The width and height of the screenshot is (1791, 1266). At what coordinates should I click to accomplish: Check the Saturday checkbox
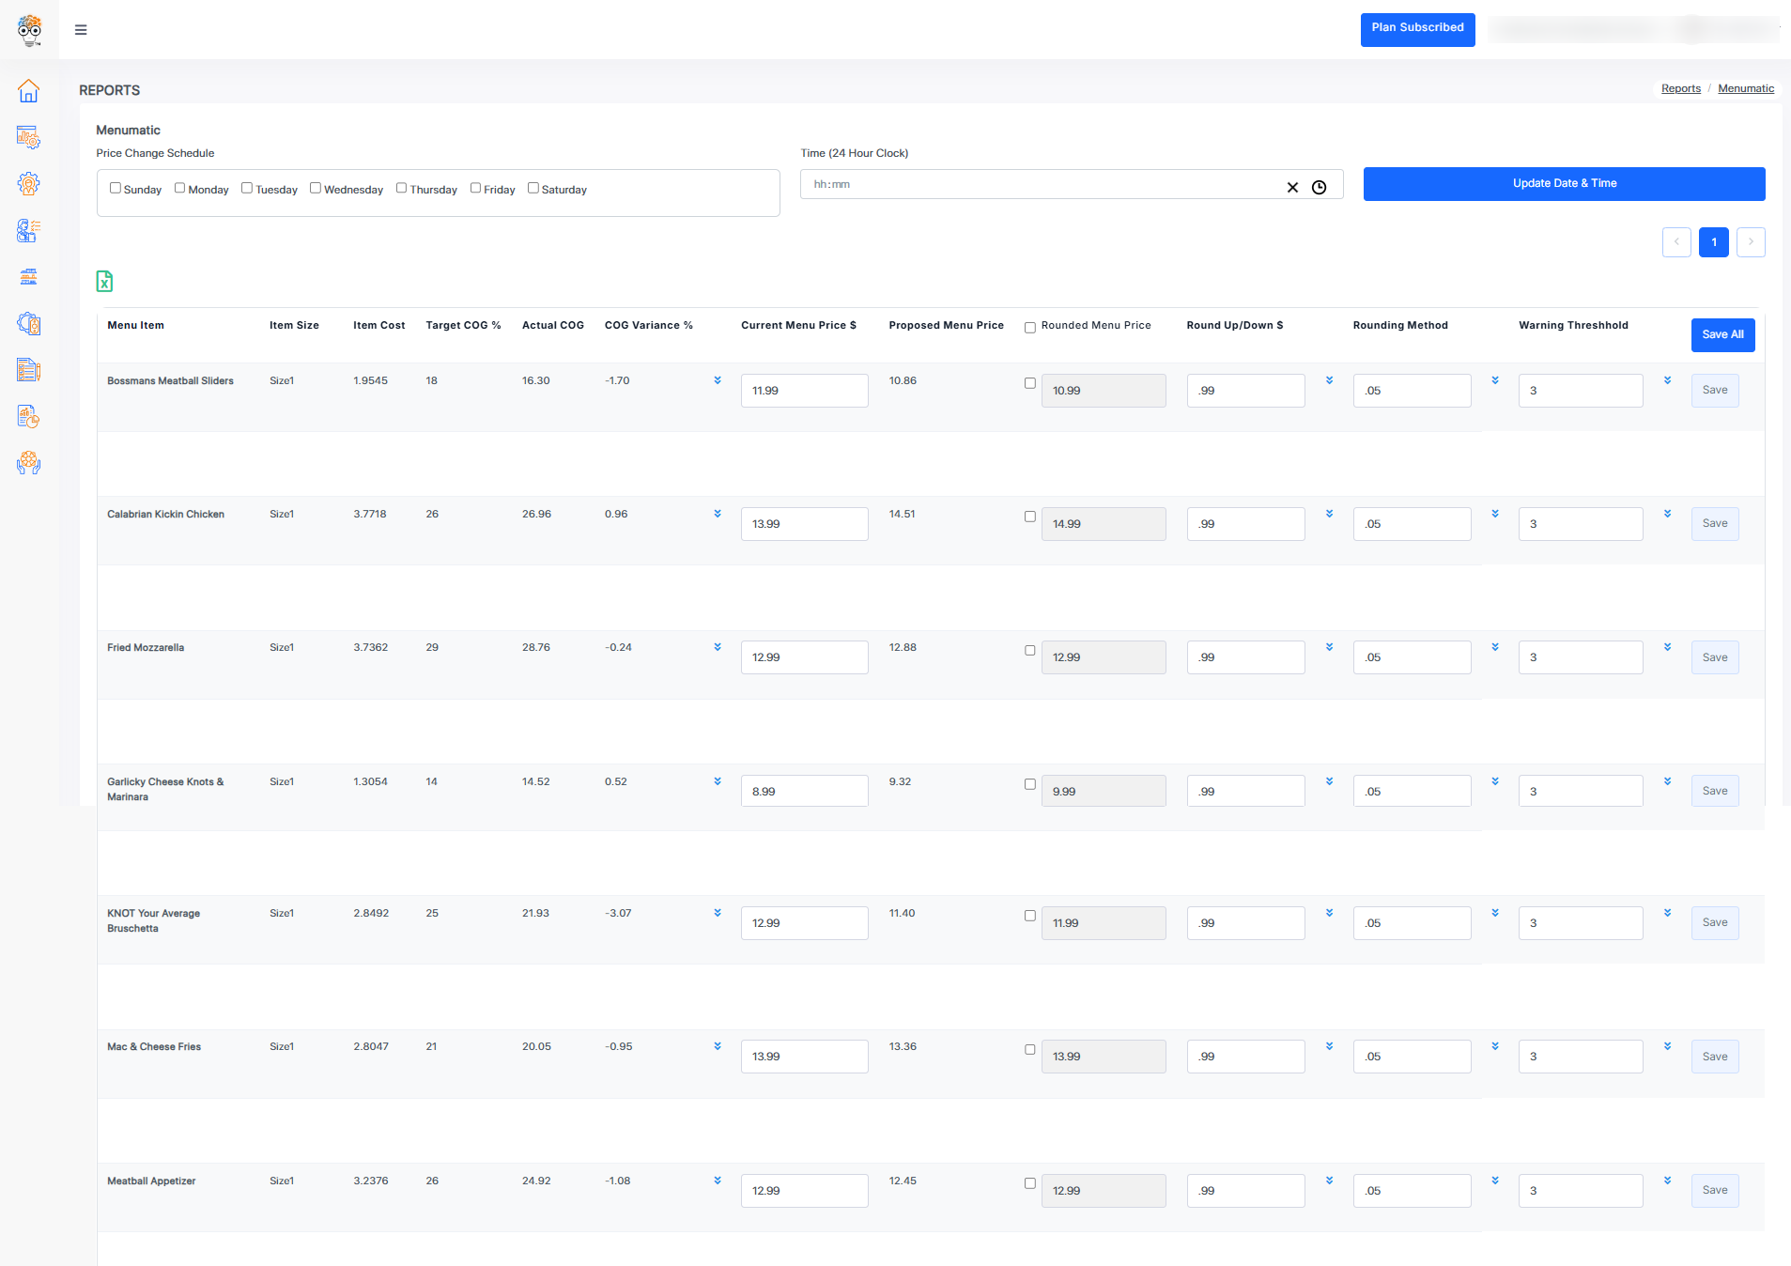point(533,188)
